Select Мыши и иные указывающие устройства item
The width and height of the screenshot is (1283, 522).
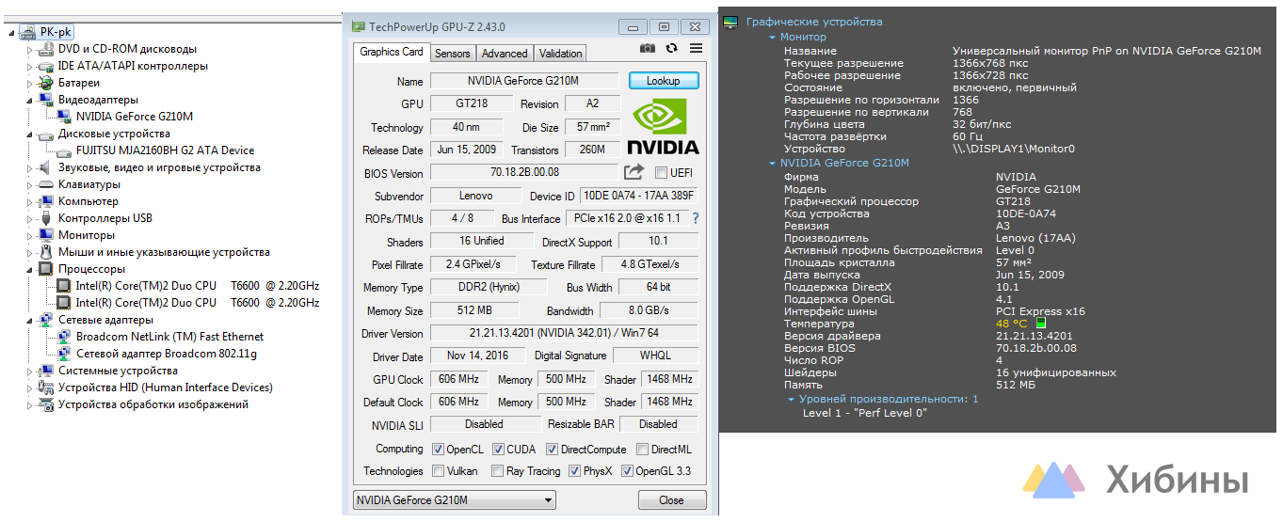[164, 252]
